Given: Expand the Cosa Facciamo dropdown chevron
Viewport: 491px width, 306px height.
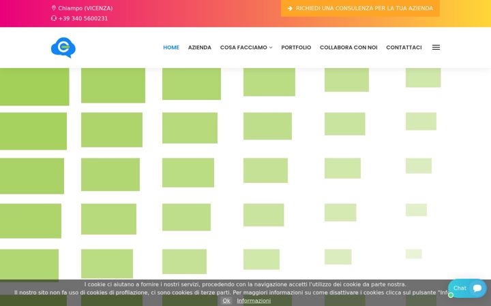Looking at the screenshot, I should pyautogui.click(x=271, y=48).
